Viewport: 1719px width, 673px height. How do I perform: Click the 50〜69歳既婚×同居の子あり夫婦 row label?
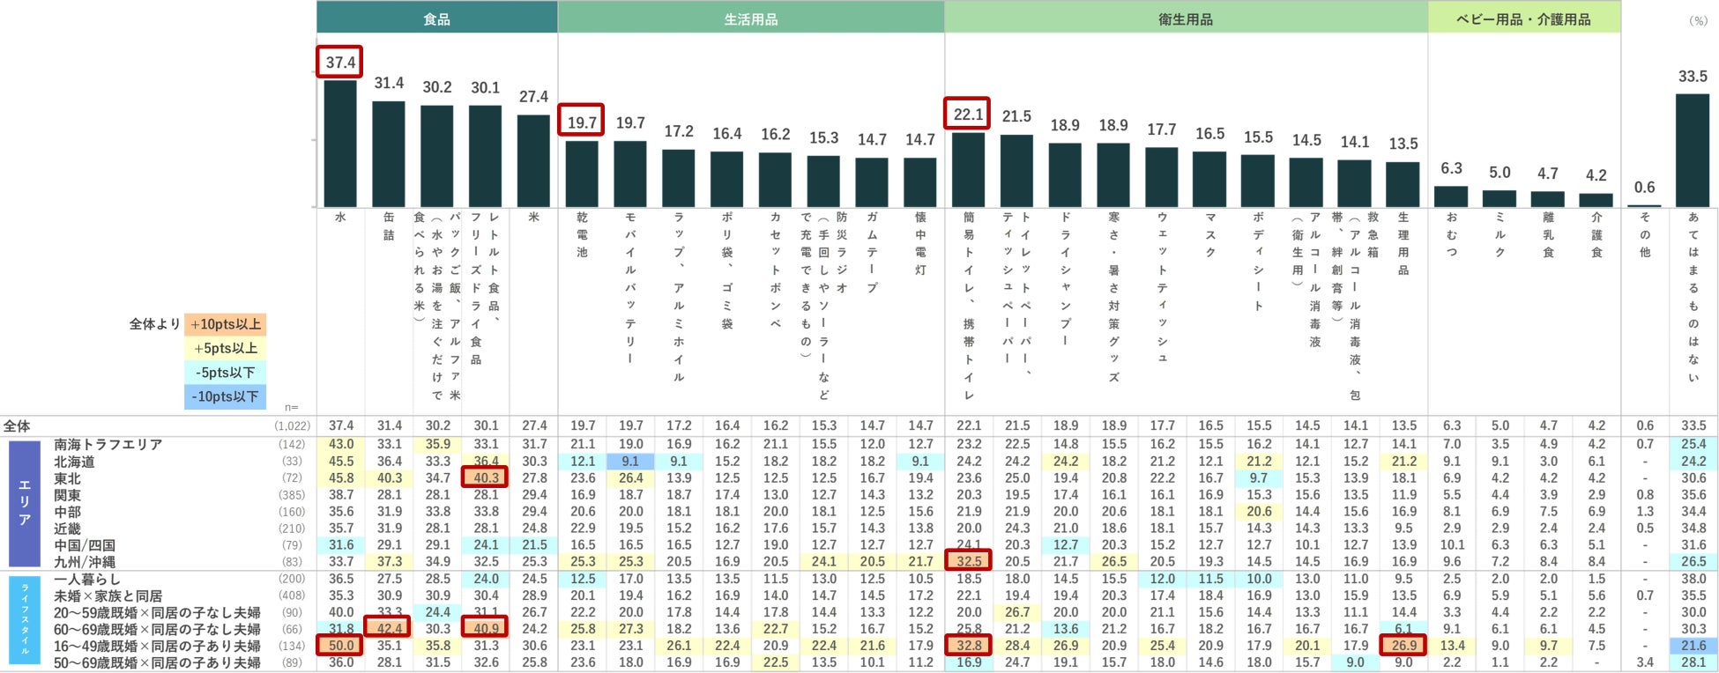[x=157, y=662]
